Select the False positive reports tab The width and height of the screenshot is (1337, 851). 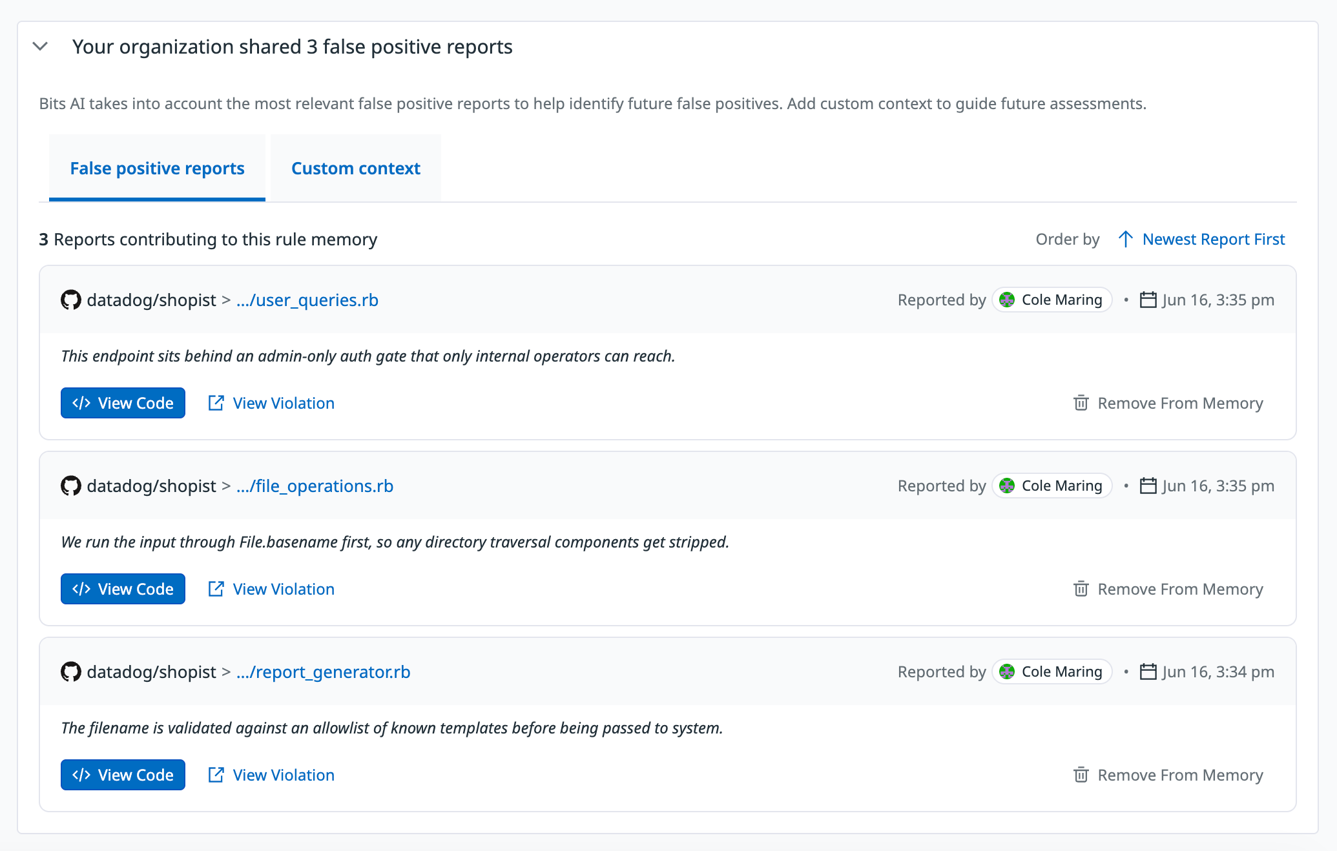coord(157,168)
